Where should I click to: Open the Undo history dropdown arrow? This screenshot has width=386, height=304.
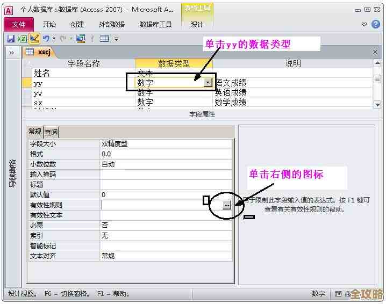(54, 39)
